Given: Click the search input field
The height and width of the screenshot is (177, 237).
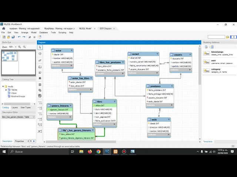Looking at the screenshot, I should click(216, 37).
